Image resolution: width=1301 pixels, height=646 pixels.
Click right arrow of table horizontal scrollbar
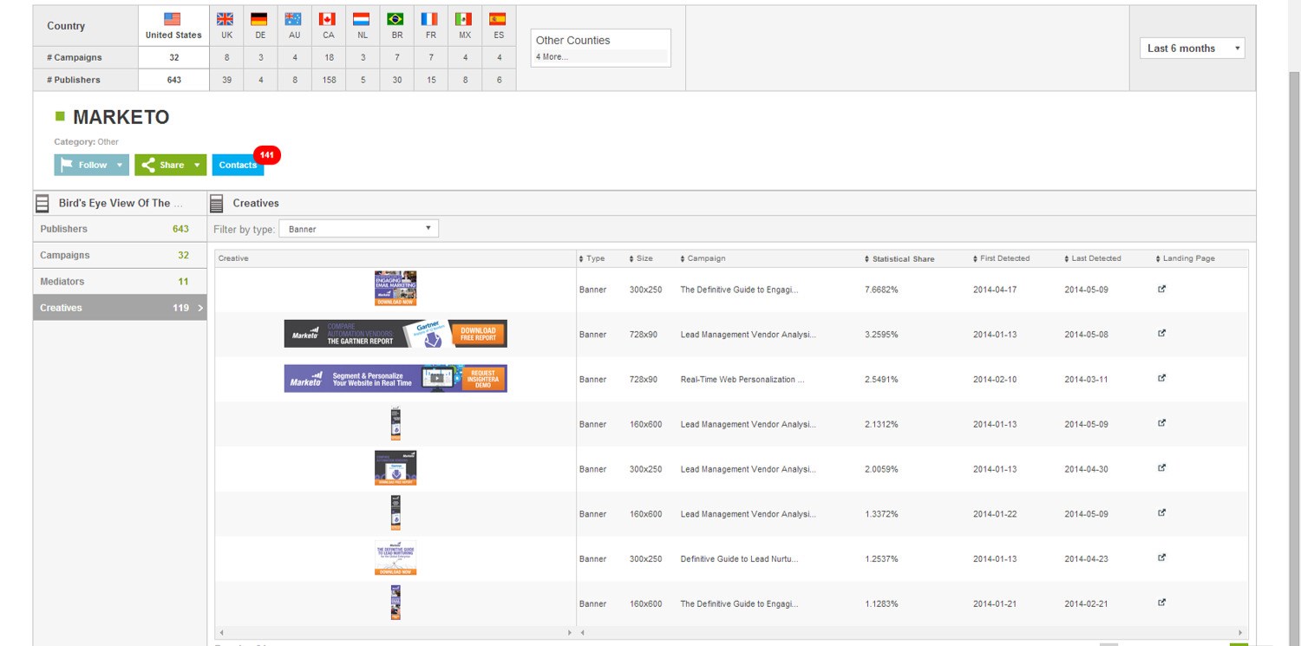(1240, 633)
